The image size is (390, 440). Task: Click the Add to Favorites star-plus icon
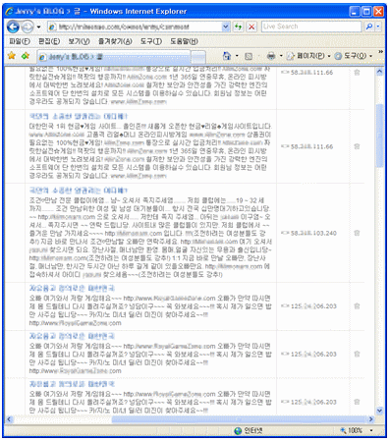[x=26, y=56]
